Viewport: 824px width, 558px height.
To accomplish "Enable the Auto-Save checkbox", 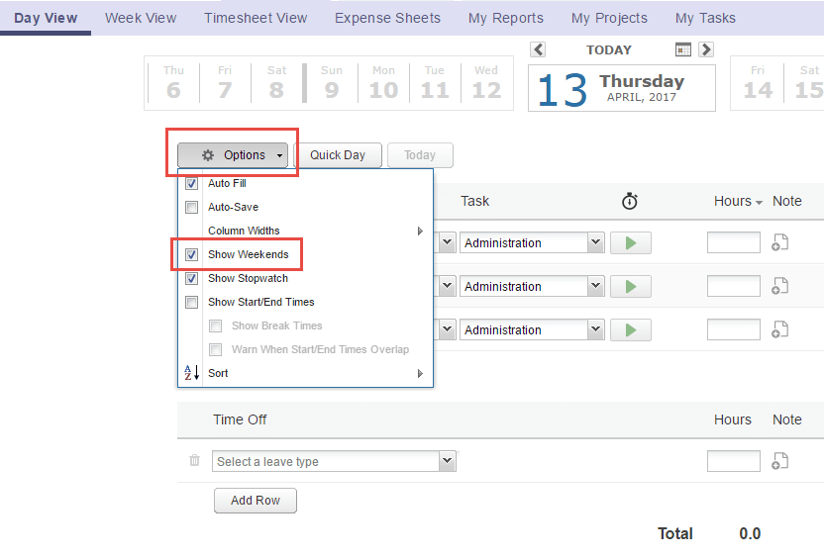I will tap(192, 208).
